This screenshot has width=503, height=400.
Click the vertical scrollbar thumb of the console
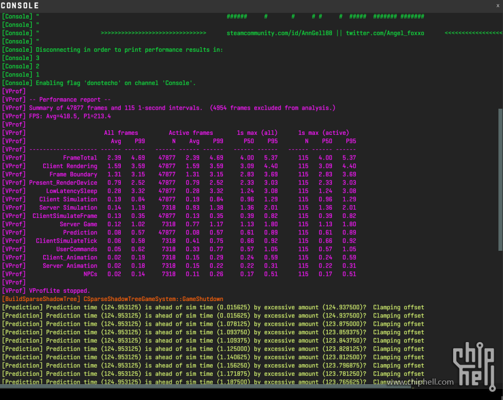[x=500, y=179]
